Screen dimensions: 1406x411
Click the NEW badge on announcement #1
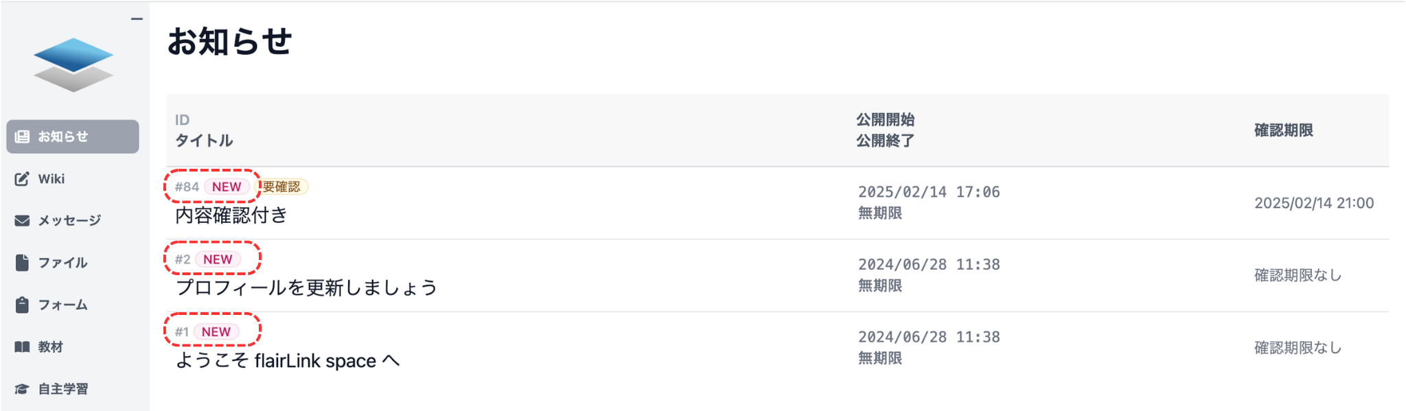pos(216,332)
